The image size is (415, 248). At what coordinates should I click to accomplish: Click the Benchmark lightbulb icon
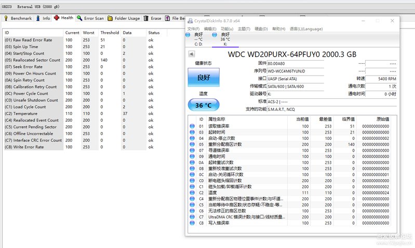[6, 18]
